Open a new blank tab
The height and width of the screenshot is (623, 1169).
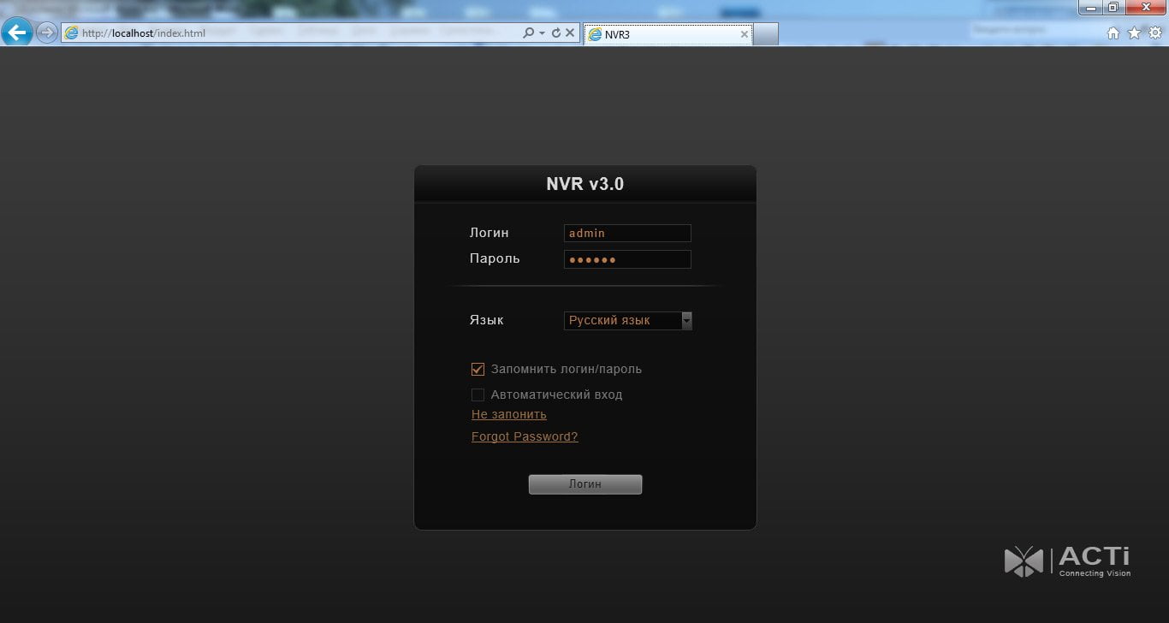point(766,34)
